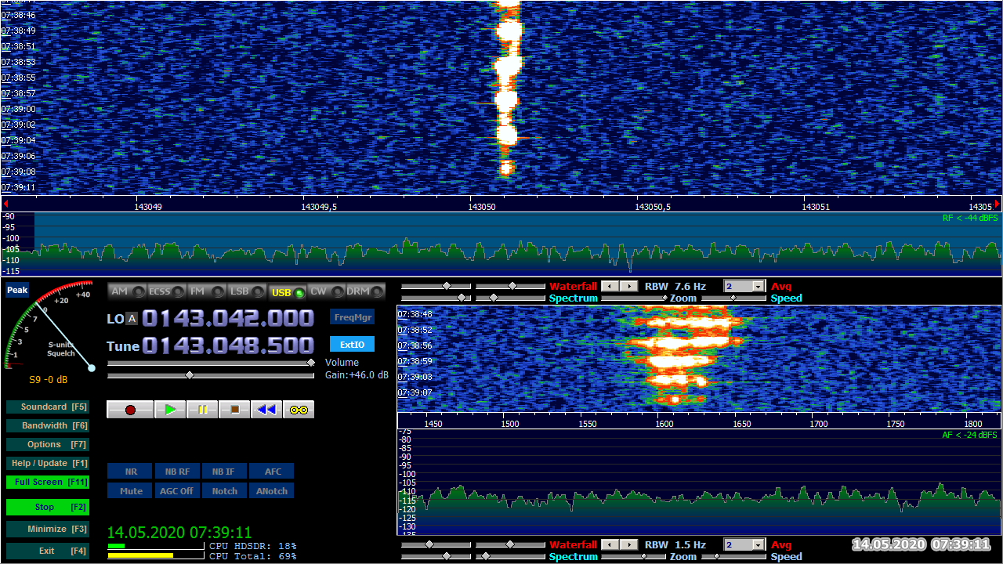Click the green date and time display

(179, 533)
